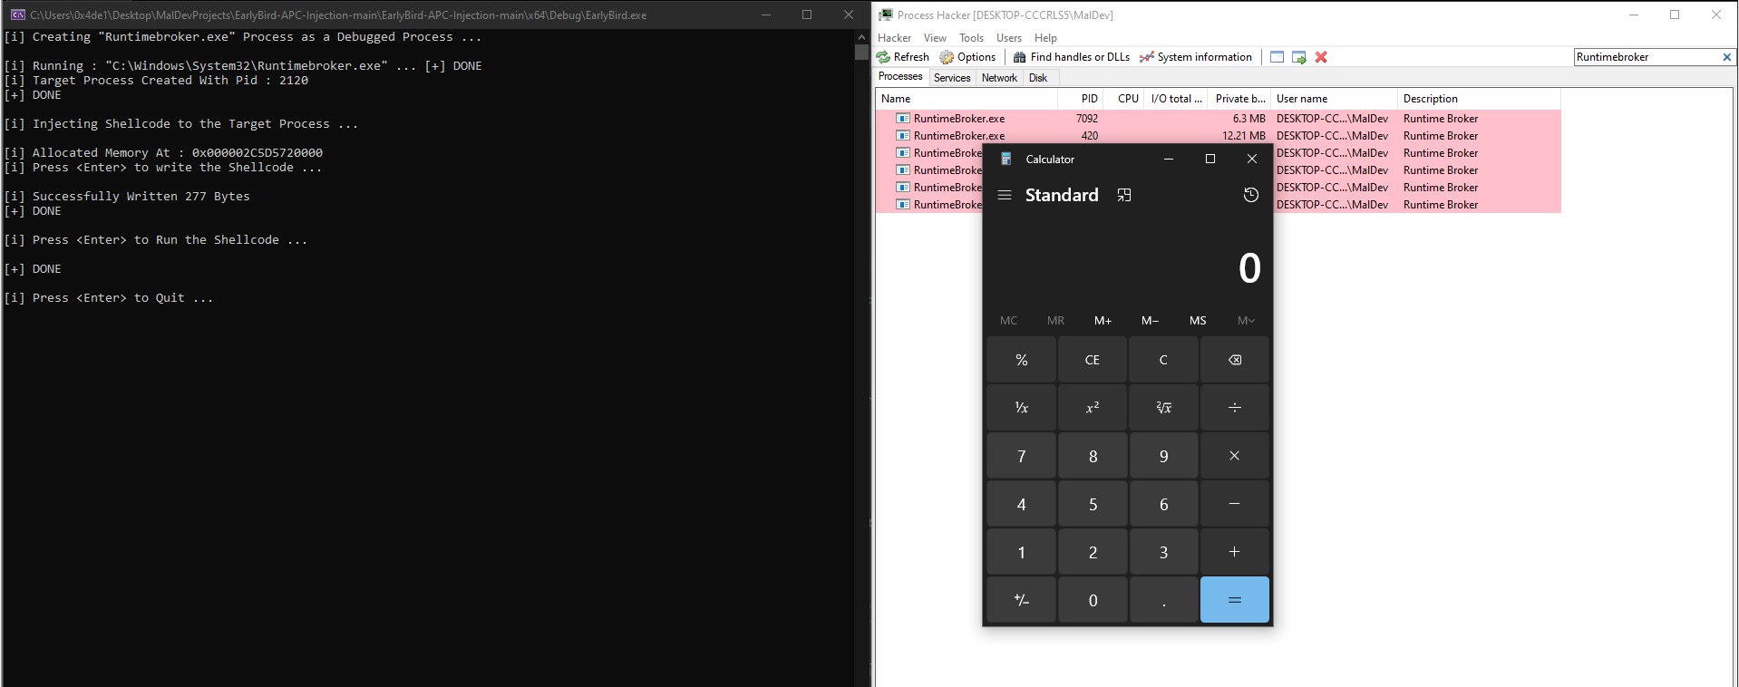
Task: Click the number 7 key in Calculator
Action: (1022, 456)
